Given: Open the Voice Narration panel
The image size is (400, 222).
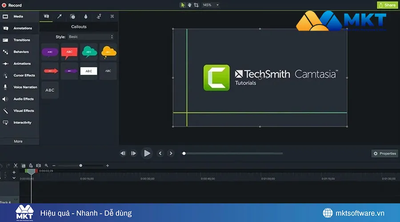Looking at the screenshot, I should pos(20,87).
